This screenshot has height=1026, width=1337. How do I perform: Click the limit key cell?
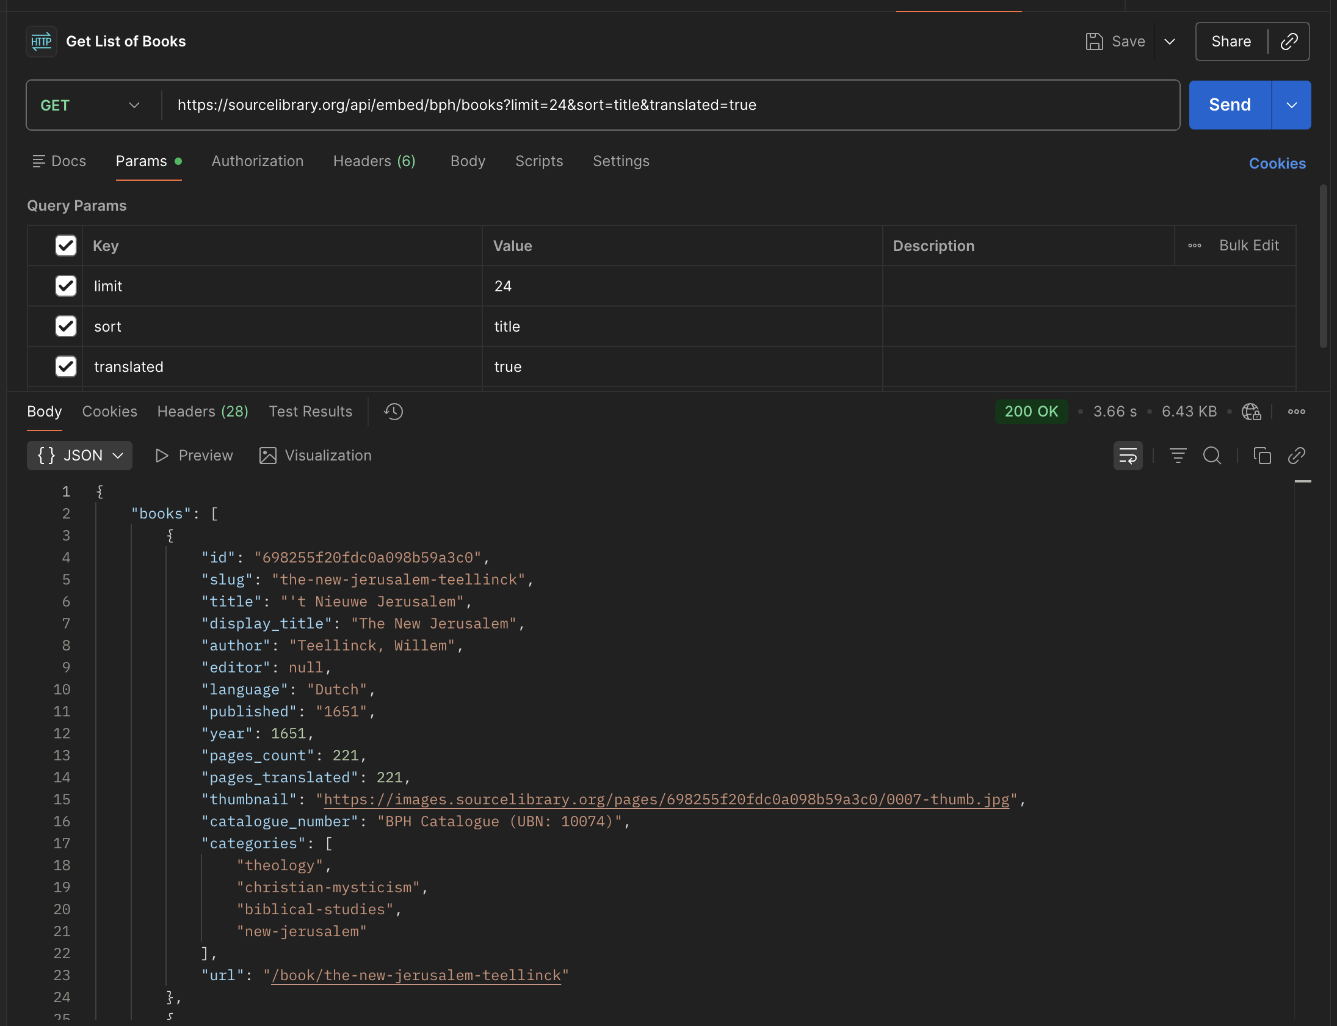click(x=282, y=286)
